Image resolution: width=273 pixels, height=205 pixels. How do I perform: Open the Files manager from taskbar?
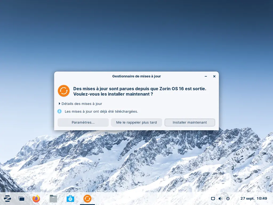53,199
